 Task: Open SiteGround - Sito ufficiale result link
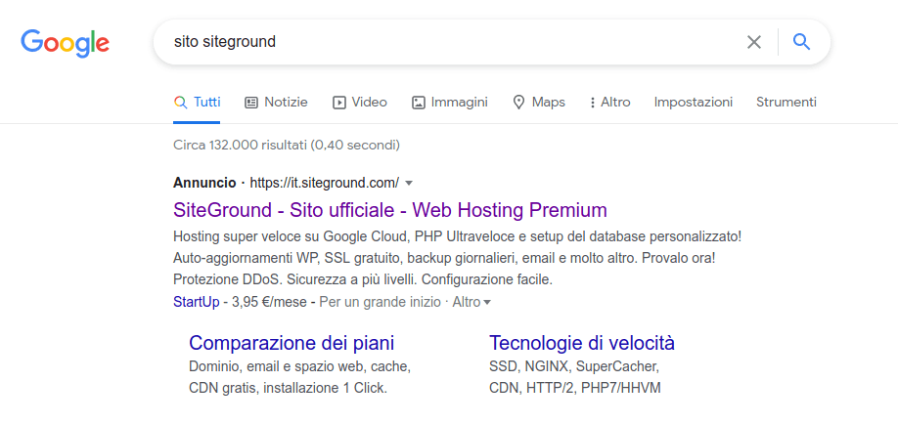click(x=389, y=210)
